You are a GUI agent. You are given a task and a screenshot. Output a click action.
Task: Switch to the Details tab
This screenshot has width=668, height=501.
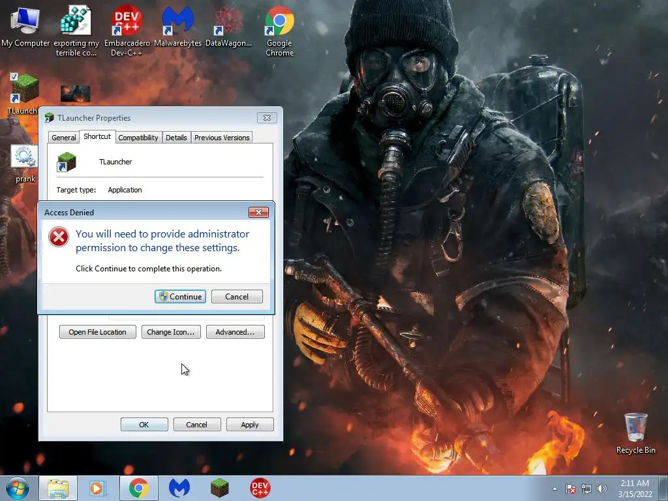point(176,138)
